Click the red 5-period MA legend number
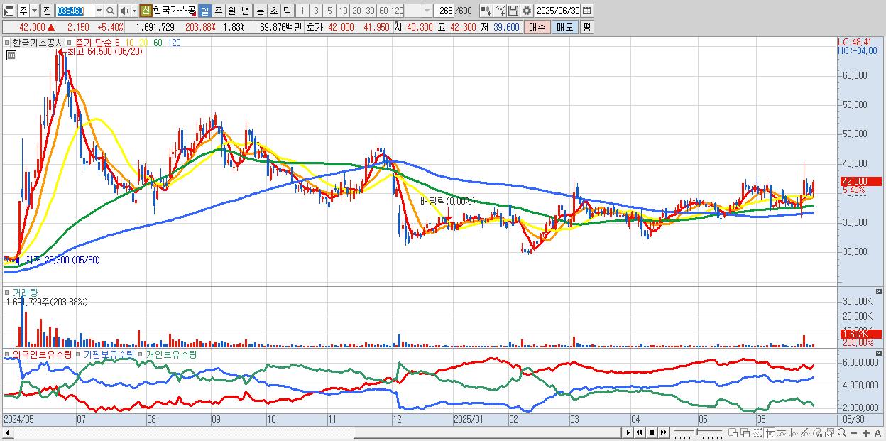Screen dimensions: 886x441 pyautogui.click(x=118, y=43)
